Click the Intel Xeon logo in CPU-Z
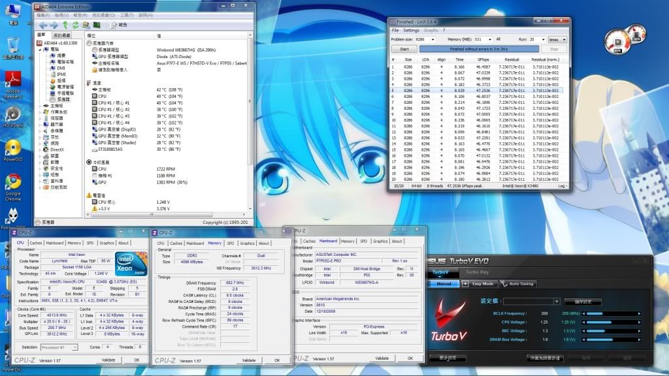The height and width of the screenshot is (376, 669). coord(131,264)
